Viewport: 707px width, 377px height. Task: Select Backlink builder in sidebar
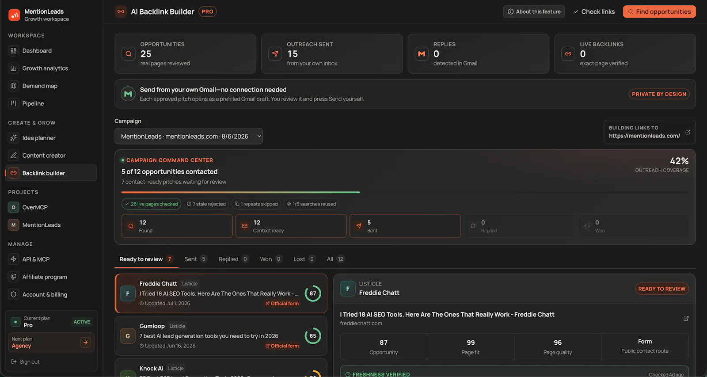point(51,173)
